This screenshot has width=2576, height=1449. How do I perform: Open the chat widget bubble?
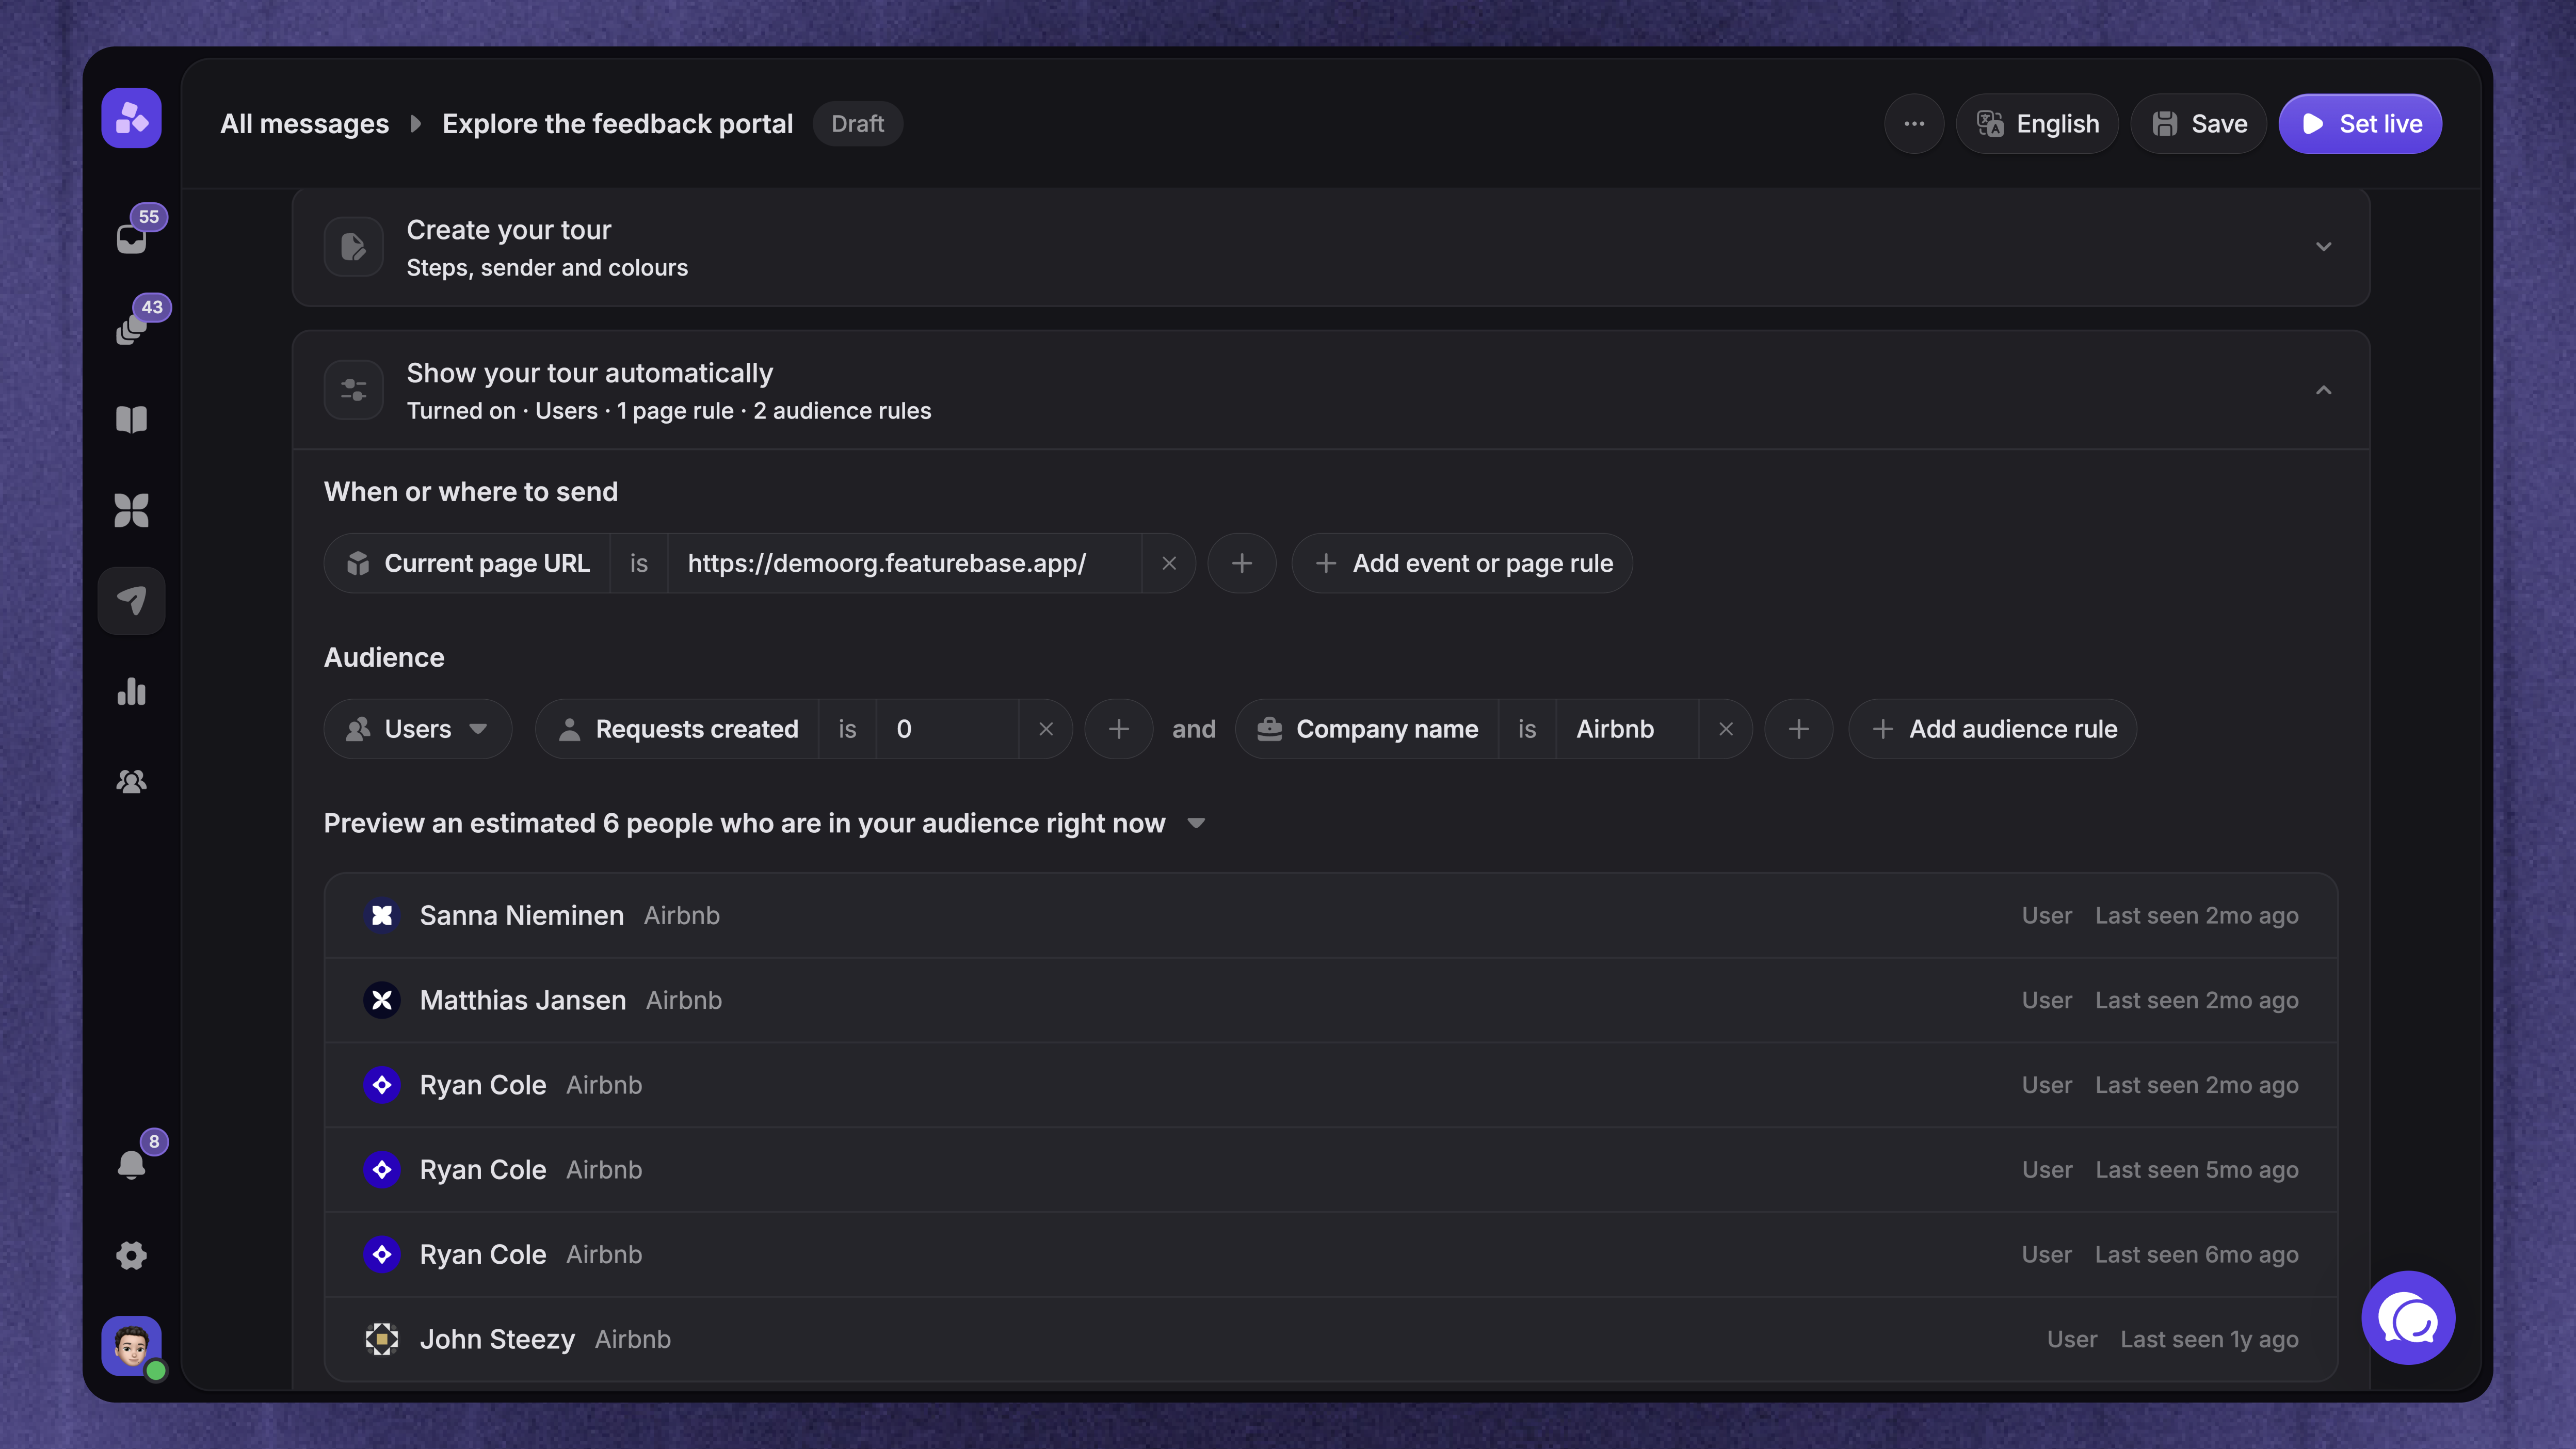tap(2408, 1318)
